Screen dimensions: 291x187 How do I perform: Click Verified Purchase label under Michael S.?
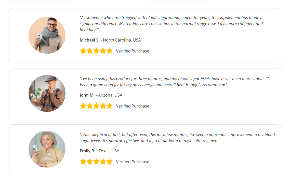(x=133, y=51)
